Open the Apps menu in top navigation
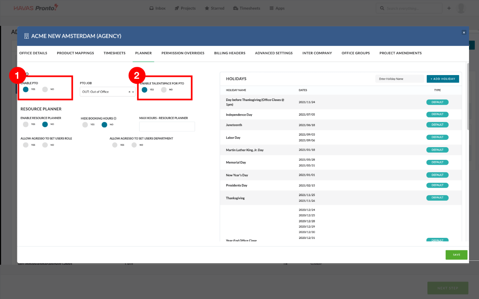Screen dimensions: 479x299 tap(277, 8)
